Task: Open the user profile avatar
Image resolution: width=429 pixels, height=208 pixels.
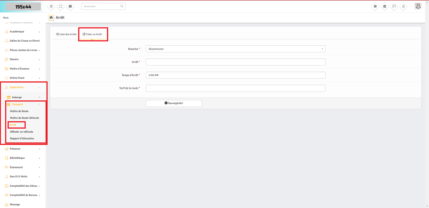Action: [418, 6]
